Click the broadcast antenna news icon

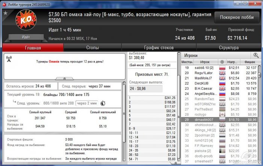[x=9, y=59]
